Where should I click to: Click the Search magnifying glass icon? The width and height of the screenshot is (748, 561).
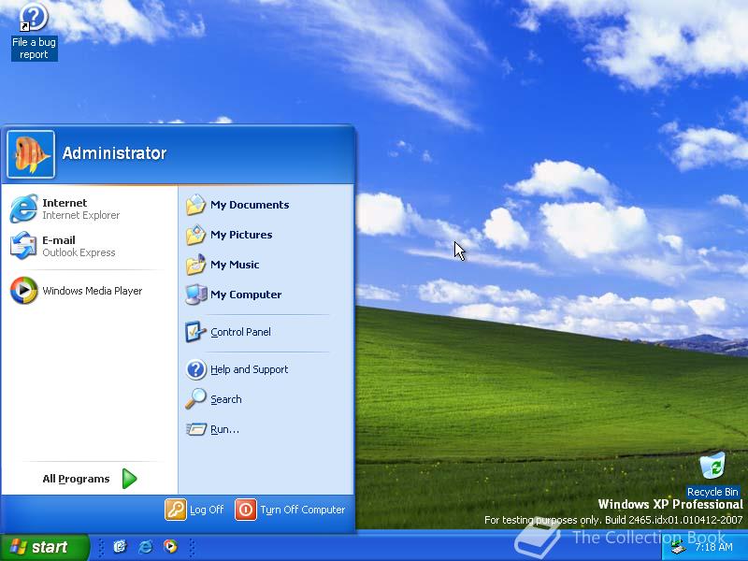[195, 399]
